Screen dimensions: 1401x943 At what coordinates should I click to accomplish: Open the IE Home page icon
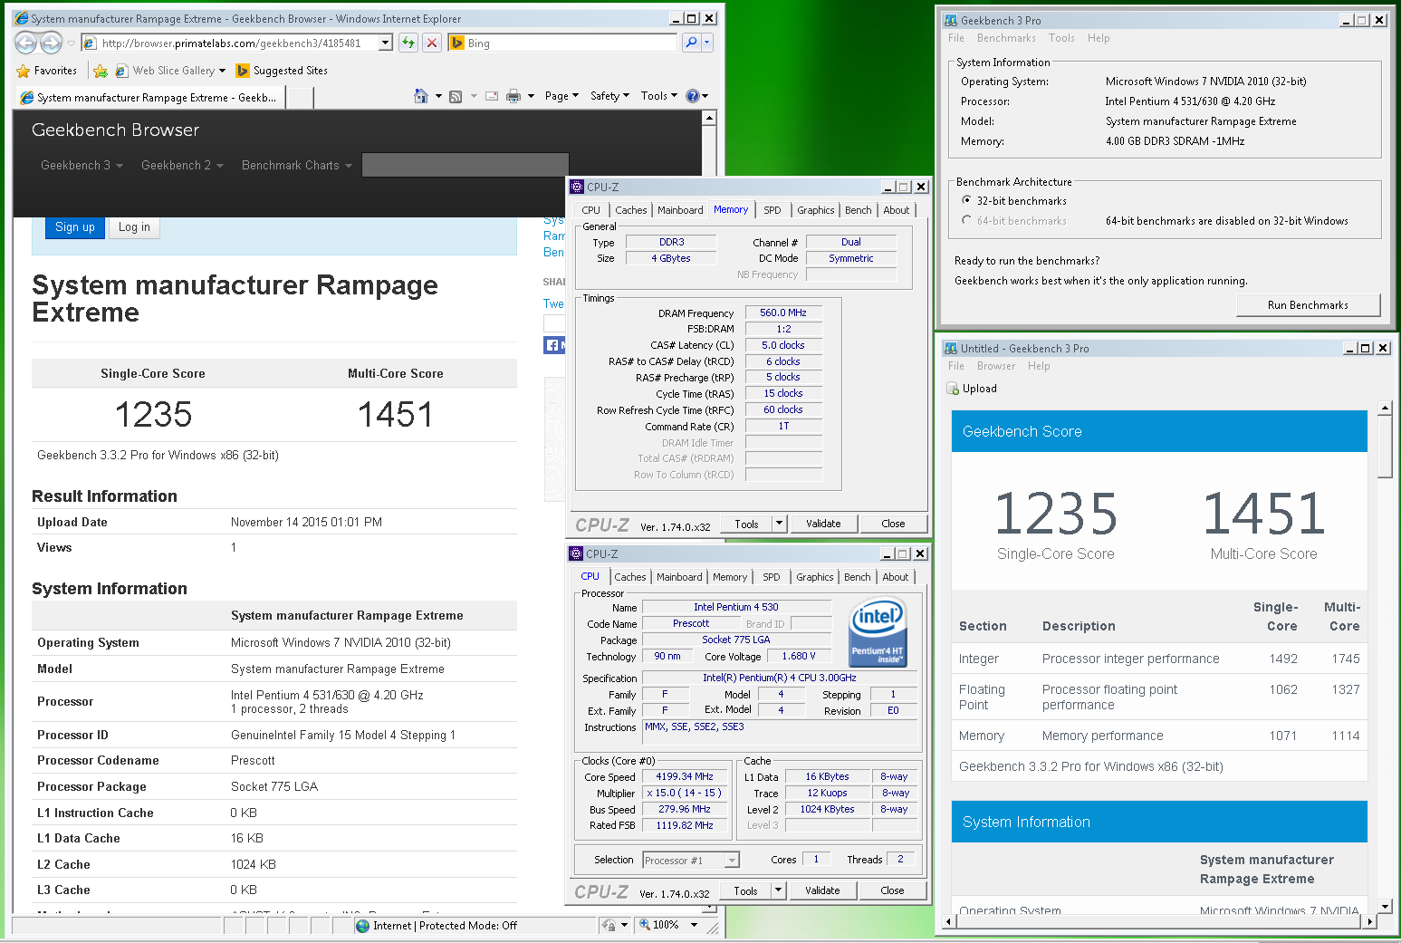click(x=420, y=96)
